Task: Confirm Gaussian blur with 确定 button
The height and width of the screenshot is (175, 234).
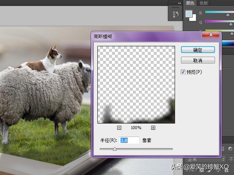Action: [x=198, y=50]
